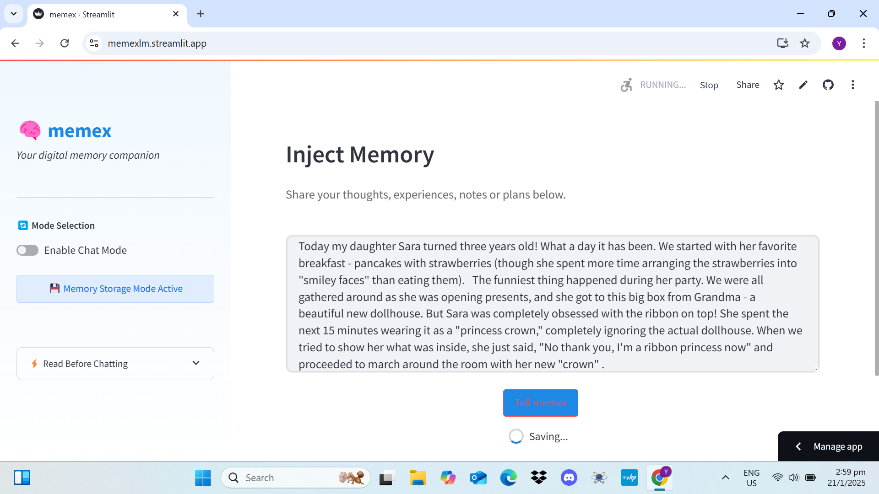
Task: Bookmark this page with the star
Action: point(805,43)
